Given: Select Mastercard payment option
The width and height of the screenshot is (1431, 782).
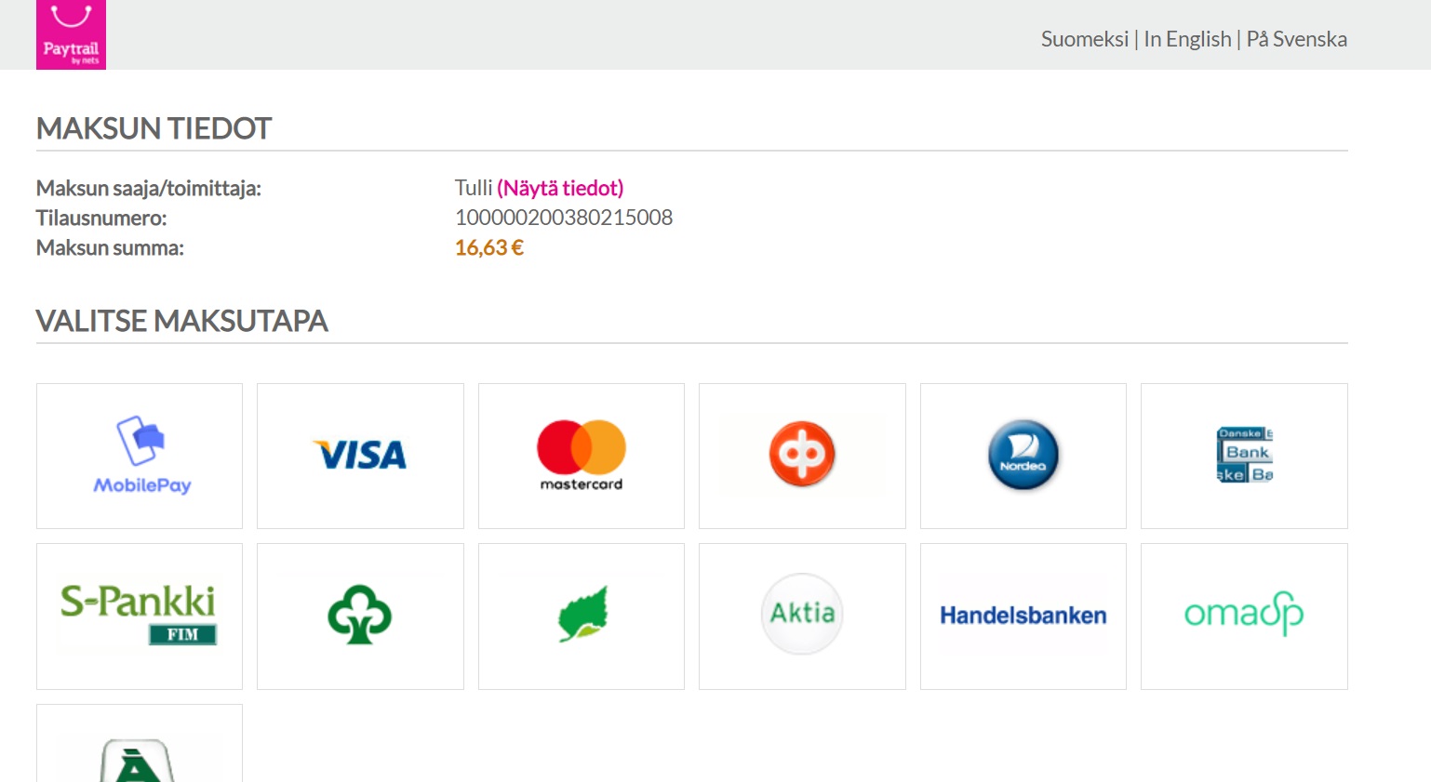Looking at the screenshot, I should pyautogui.click(x=582, y=456).
